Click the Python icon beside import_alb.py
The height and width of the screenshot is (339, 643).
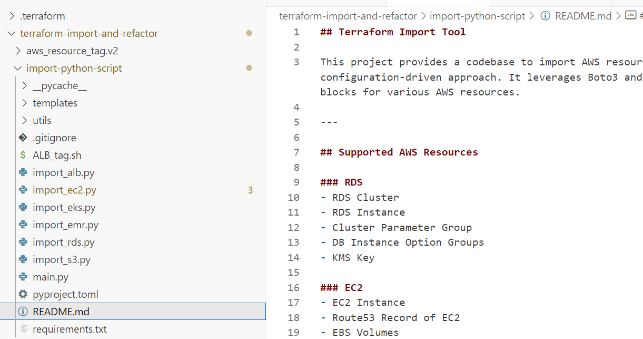23,173
